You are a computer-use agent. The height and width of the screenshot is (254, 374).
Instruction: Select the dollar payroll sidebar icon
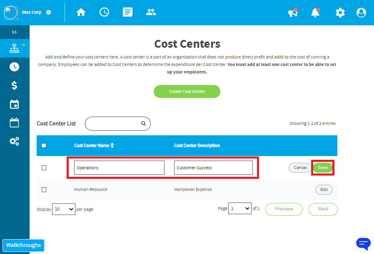coord(14,85)
